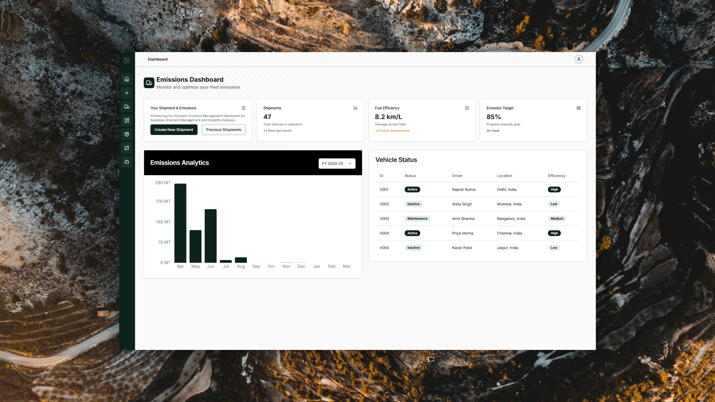Click fuel pump icon in Fuel Efficiency card
The height and width of the screenshot is (402, 715).
tap(467, 108)
